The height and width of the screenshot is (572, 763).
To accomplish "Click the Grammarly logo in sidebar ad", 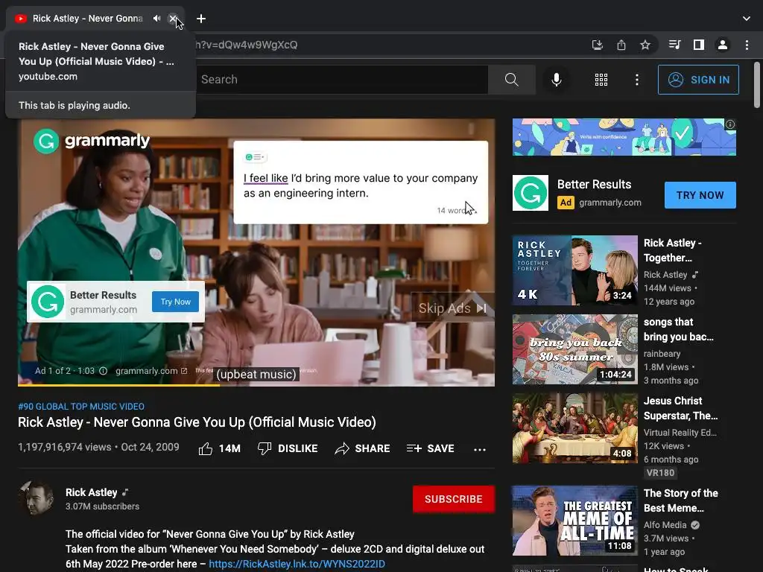I will [531, 193].
